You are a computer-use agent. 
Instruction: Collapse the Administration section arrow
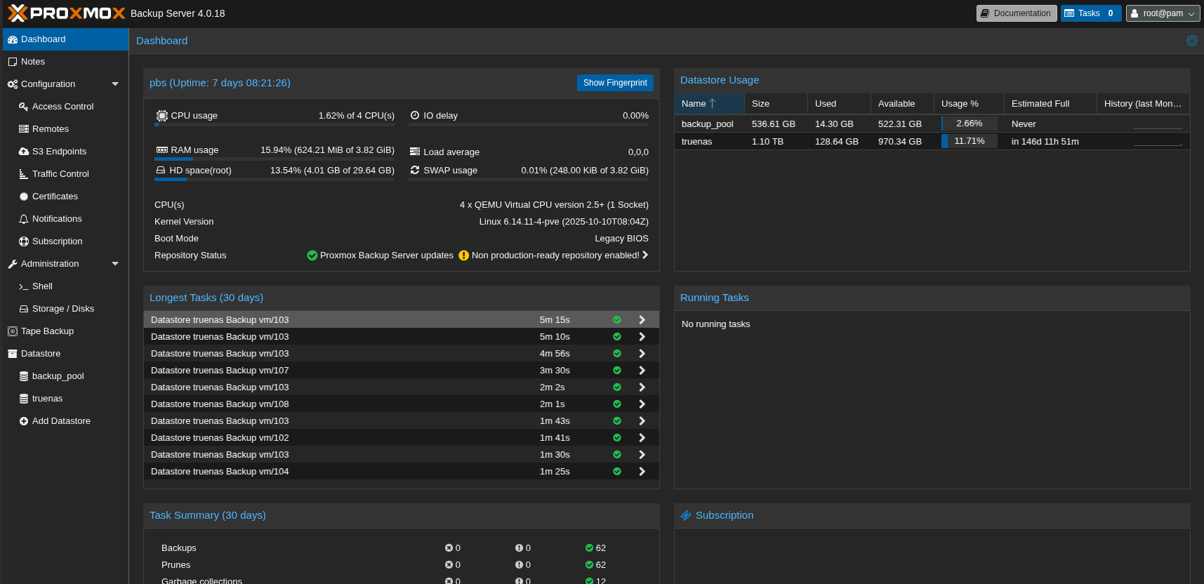point(115,264)
